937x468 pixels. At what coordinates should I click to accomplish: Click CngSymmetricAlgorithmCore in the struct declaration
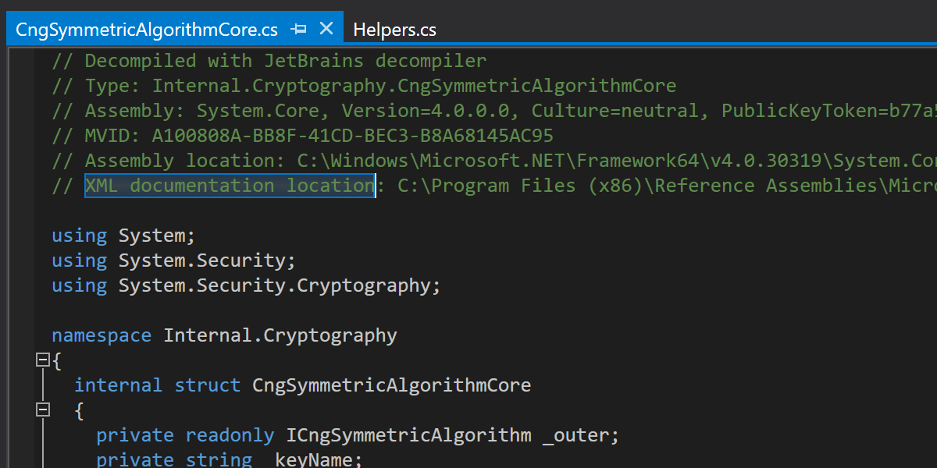pyautogui.click(x=391, y=385)
